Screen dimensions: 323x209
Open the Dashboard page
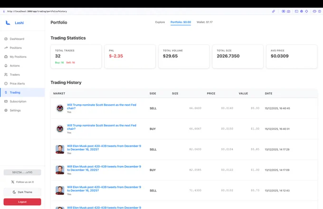22,39
